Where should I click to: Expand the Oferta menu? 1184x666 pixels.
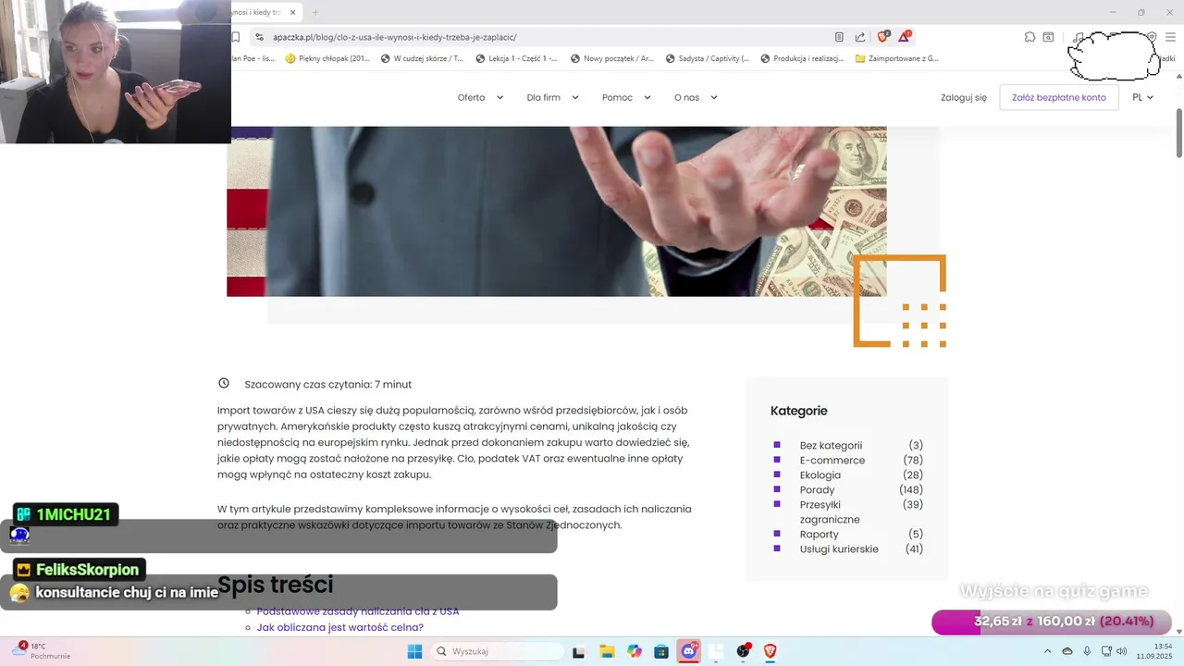(480, 97)
